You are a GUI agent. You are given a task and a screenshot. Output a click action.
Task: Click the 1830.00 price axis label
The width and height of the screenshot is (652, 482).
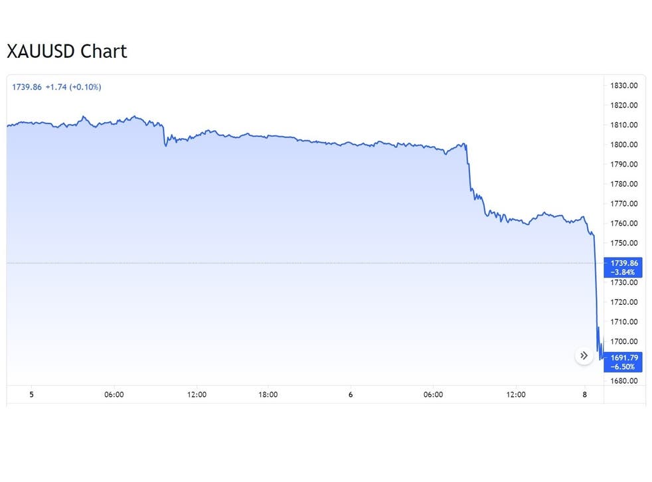624,86
